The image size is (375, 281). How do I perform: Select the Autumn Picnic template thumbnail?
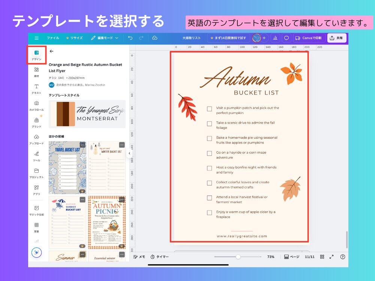107,223
